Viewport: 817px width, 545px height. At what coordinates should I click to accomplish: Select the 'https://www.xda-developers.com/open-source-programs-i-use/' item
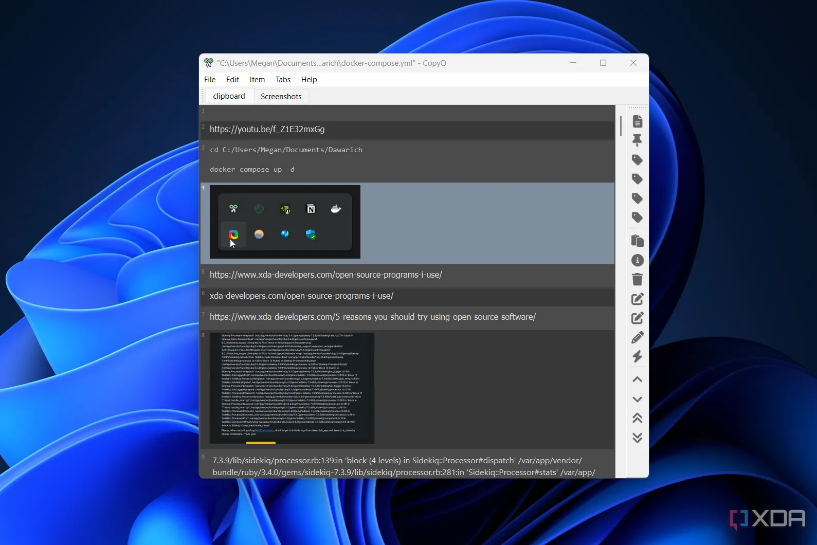click(x=407, y=275)
